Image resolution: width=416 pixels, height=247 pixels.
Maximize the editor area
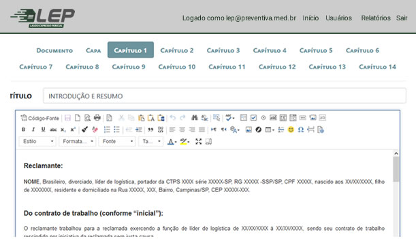point(198,142)
